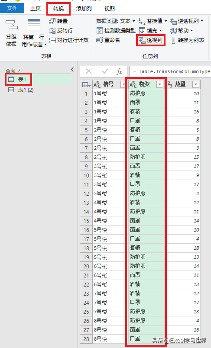Select the 物资 column header
The image size is (211, 348).
click(144, 84)
